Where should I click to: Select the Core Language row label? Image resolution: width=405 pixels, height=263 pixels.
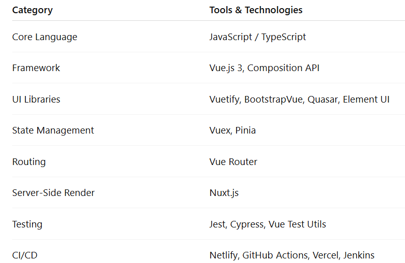[x=45, y=37]
